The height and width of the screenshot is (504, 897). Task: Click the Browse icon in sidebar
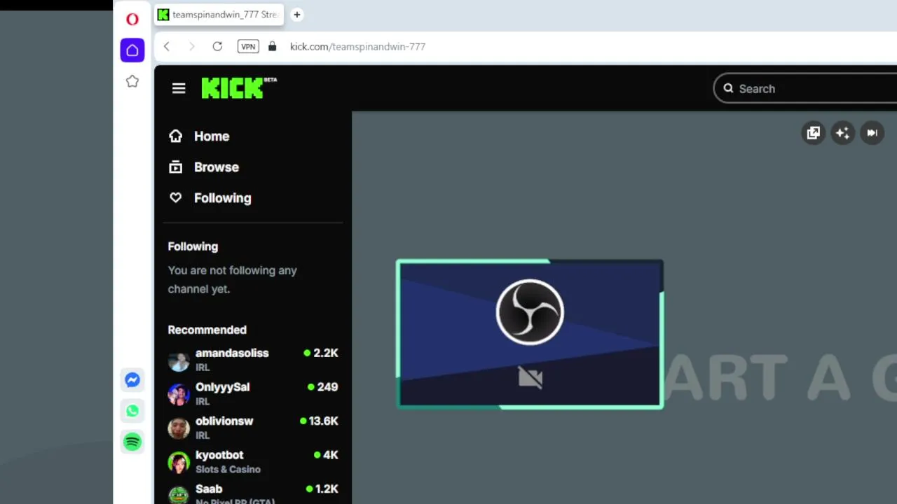[175, 167]
